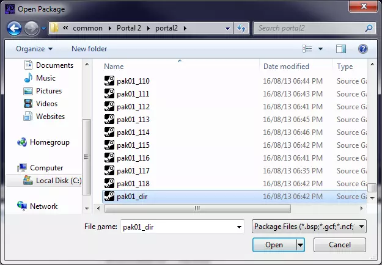Screen dimensions: 382x265
Task: Click the Steam icon of pak01_118
Action: (109, 183)
